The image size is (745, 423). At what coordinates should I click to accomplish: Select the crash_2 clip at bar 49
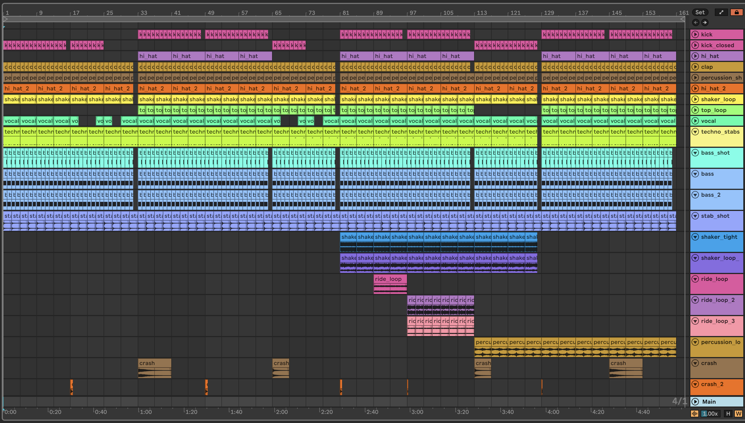207,387
